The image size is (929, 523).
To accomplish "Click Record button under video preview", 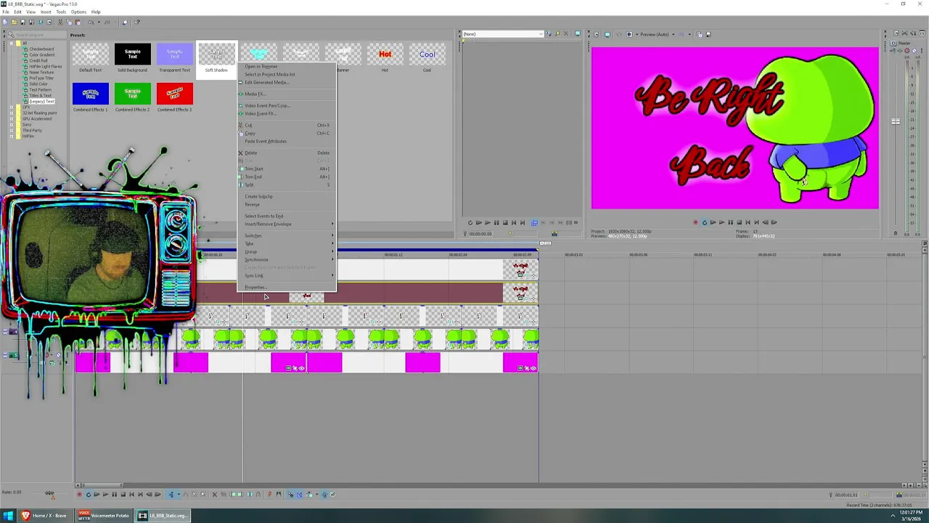I will coord(695,222).
